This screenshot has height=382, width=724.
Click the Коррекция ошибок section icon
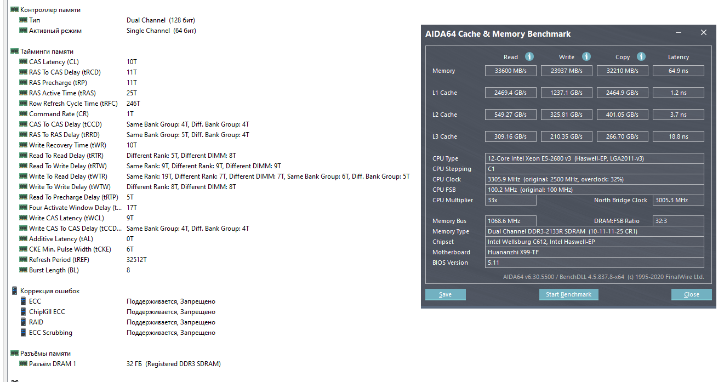point(14,291)
